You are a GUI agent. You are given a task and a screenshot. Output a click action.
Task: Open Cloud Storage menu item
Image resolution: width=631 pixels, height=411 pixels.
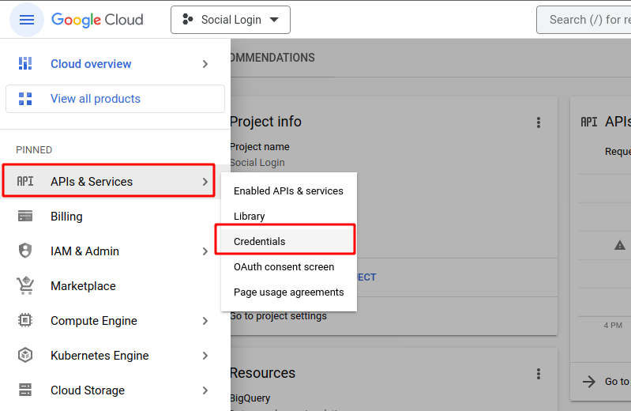click(88, 390)
